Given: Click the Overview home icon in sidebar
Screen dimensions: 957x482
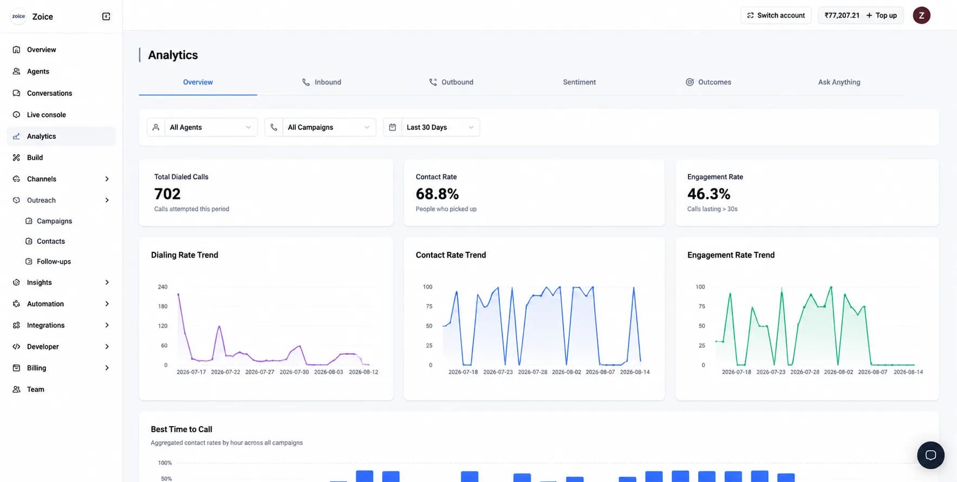Looking at the screenshot, I should pyautogui.click(x=16, y=49).
